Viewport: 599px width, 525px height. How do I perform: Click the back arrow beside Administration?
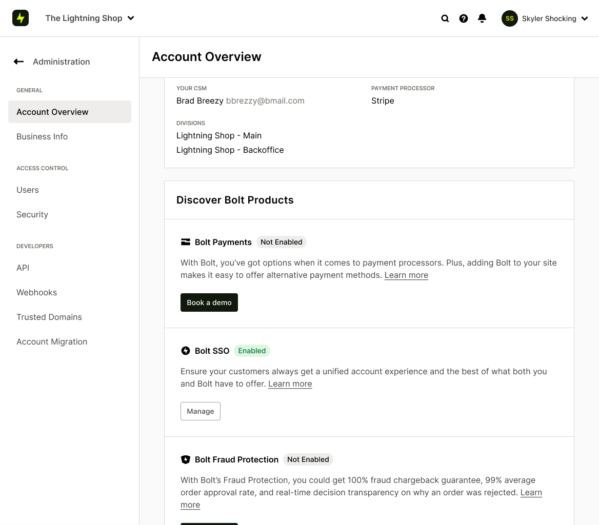19,62
